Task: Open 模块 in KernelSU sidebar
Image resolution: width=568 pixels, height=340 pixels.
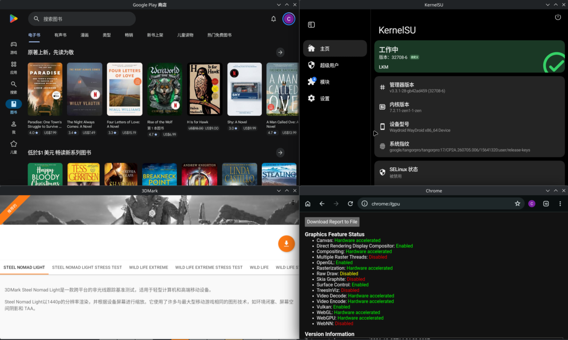Action: [335, 82]
